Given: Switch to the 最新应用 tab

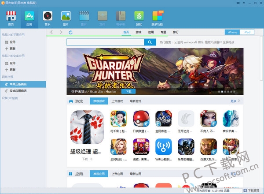Looking at the screenshot, I should pos(136,174).
